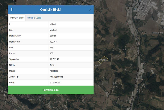This screenshot has width=164, height=110.
Task: Select Safran in the Mahalle/Köy row
Action: tap(53, 36)
